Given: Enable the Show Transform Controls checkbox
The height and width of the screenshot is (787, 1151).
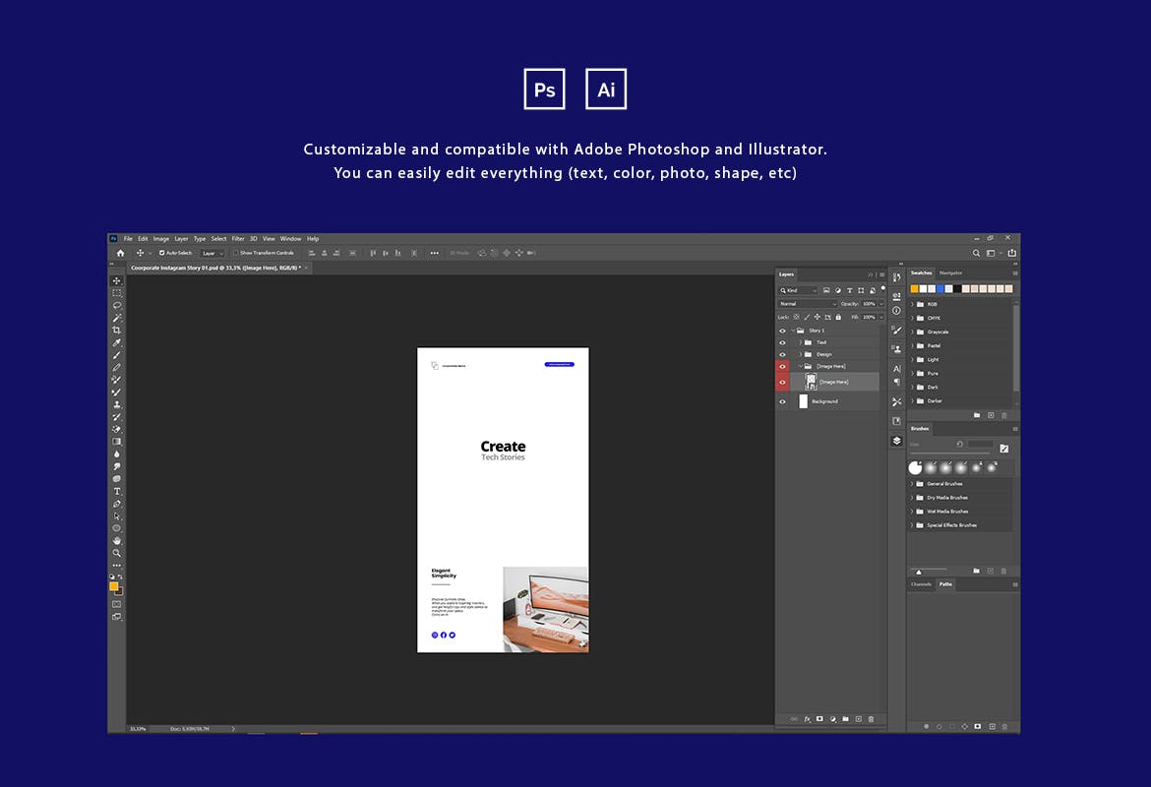Looking at the screenshot, I should [236, 253].
